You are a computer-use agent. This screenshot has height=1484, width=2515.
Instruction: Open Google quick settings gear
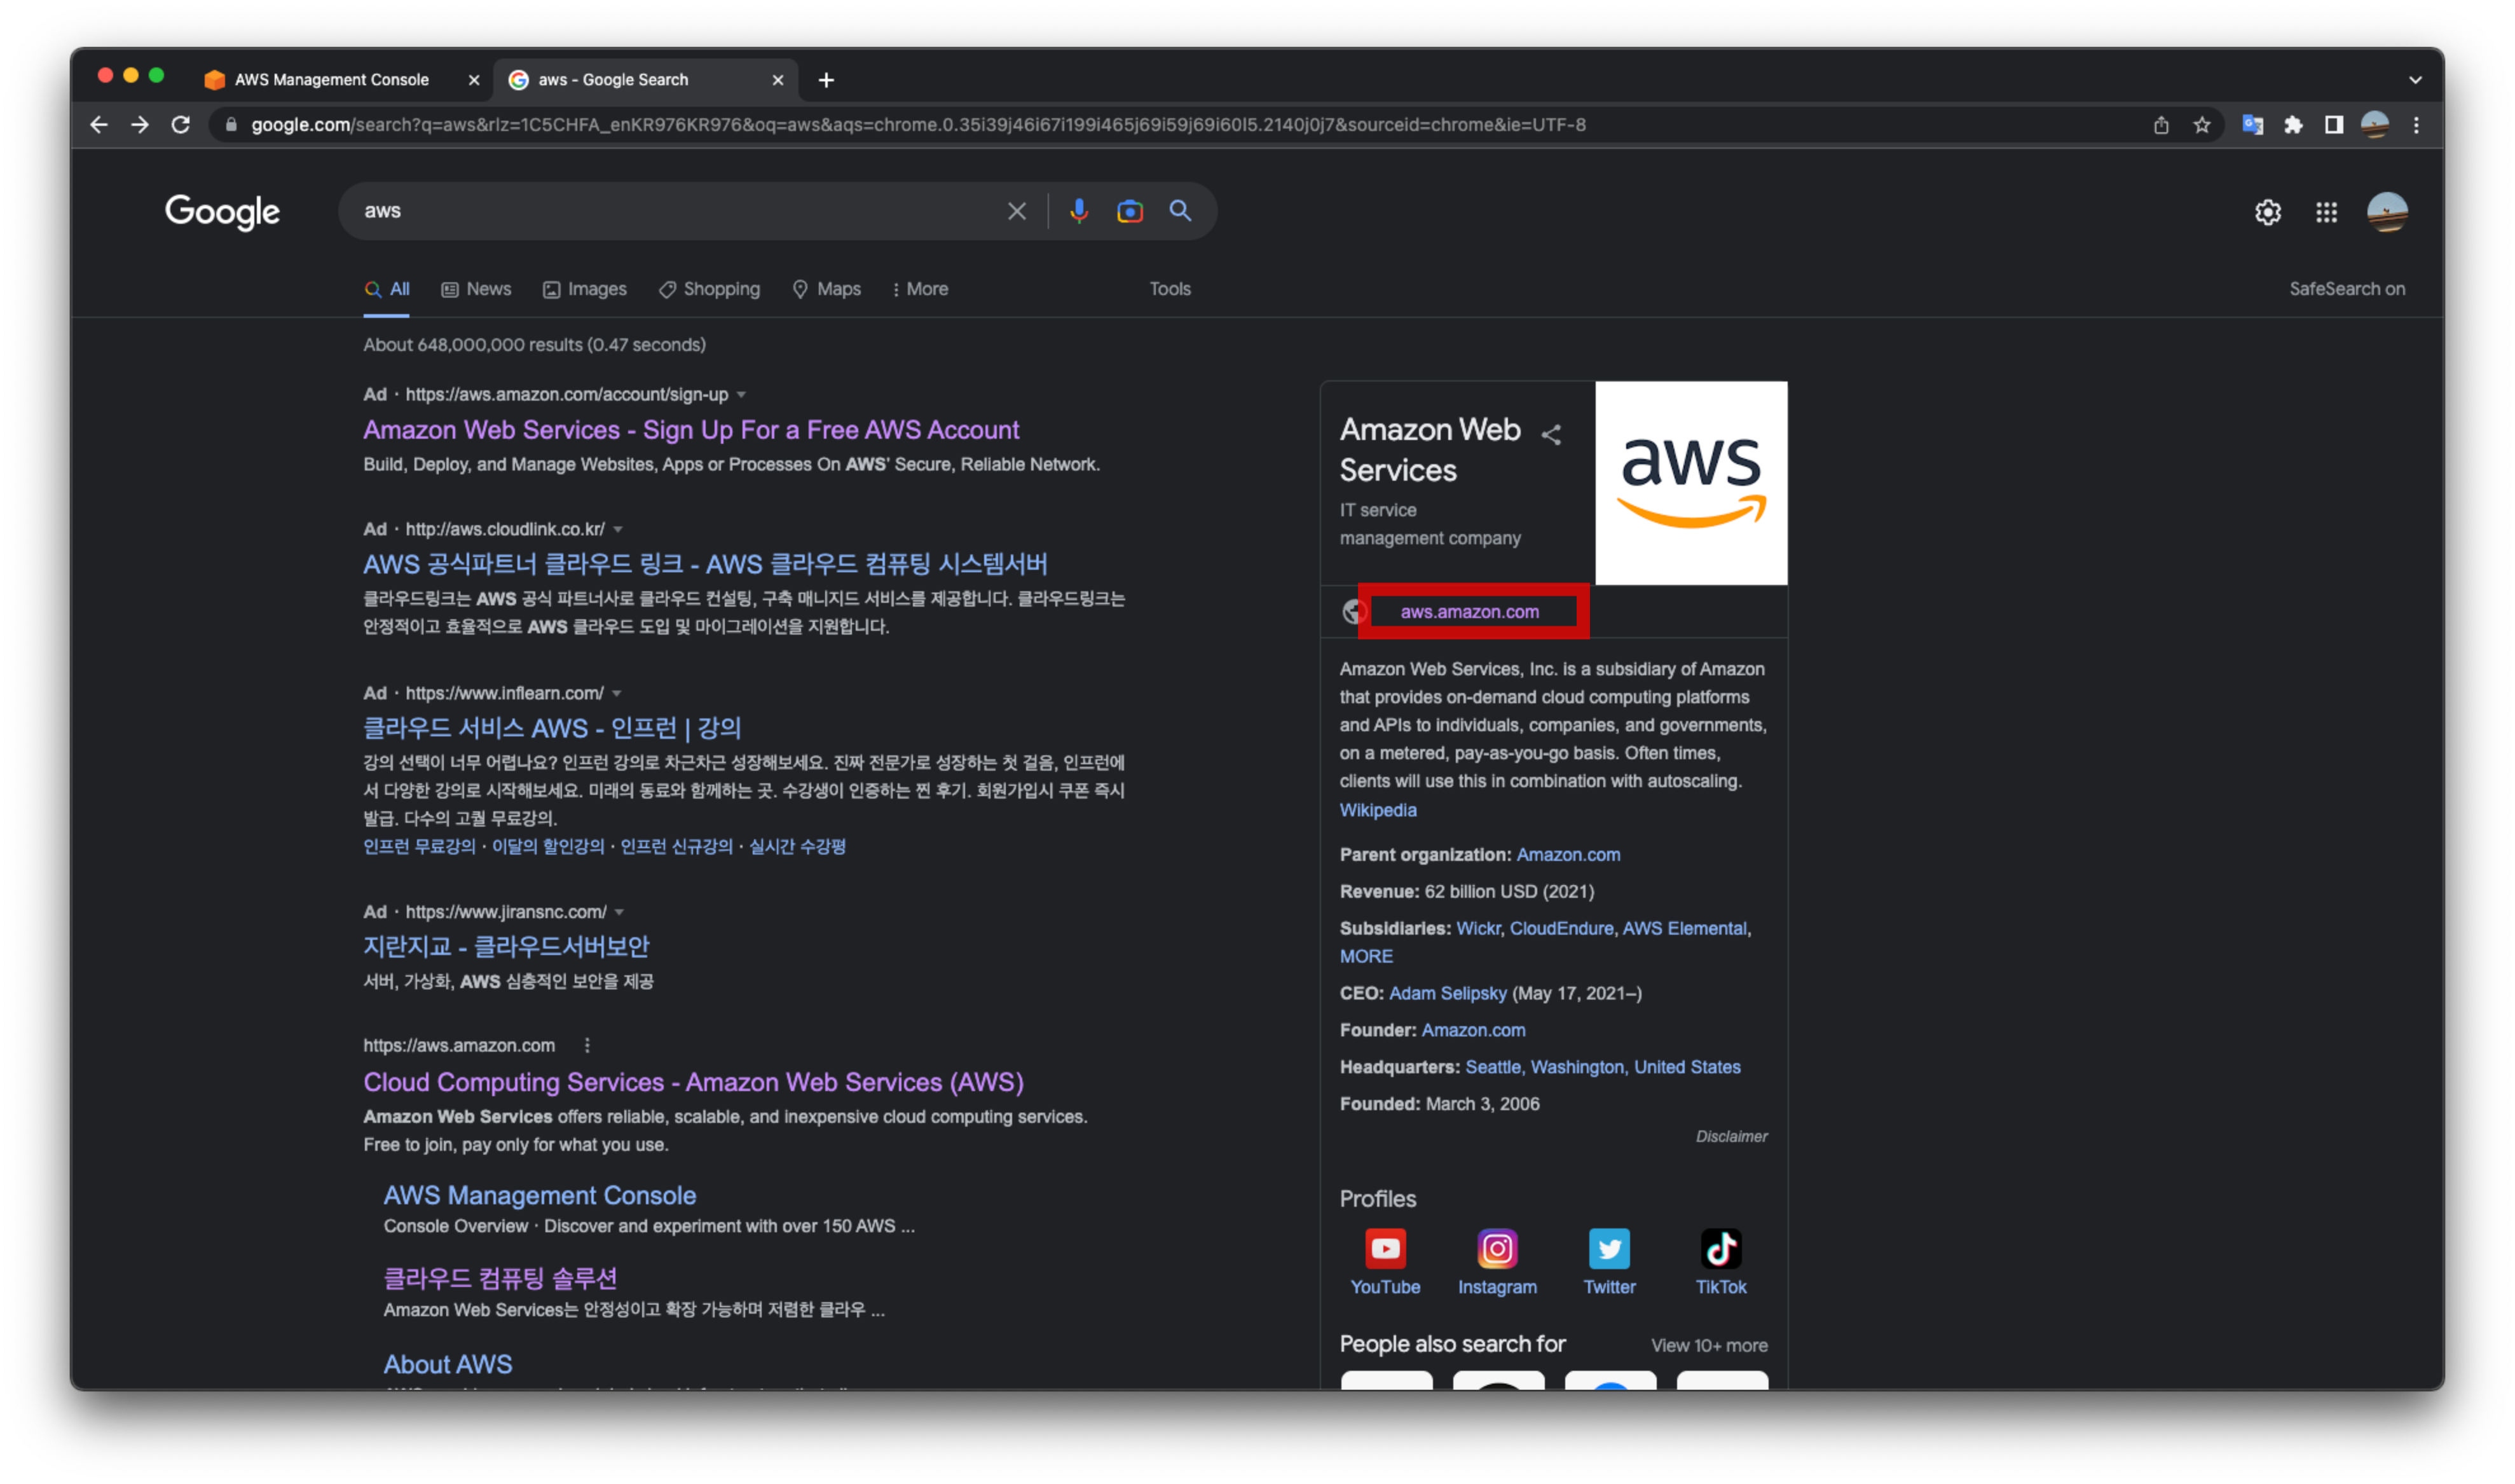click(2267, 212)
